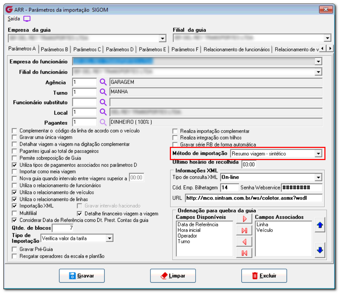The image size is (339, 293).
Task: Click Último horário de recolhida field
Action: pos(249,165)
